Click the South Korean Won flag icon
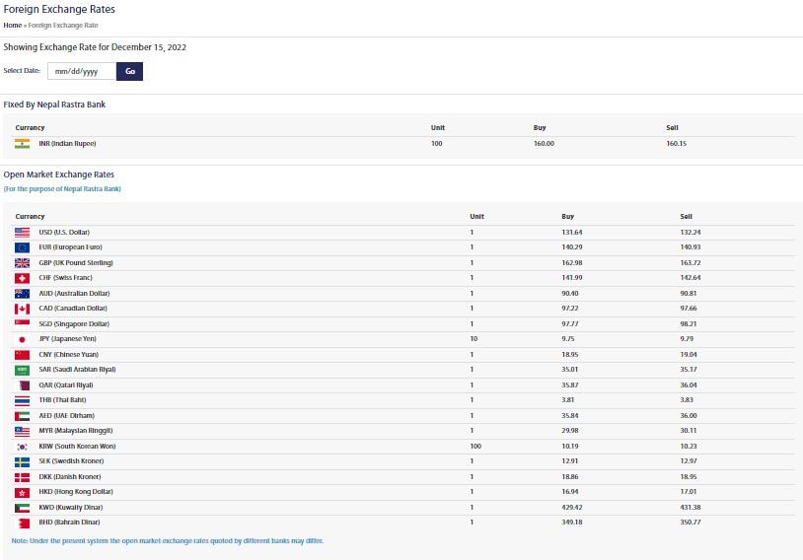Screen dimensions: 803x560 pyautogui.click(x=22, y=447)
